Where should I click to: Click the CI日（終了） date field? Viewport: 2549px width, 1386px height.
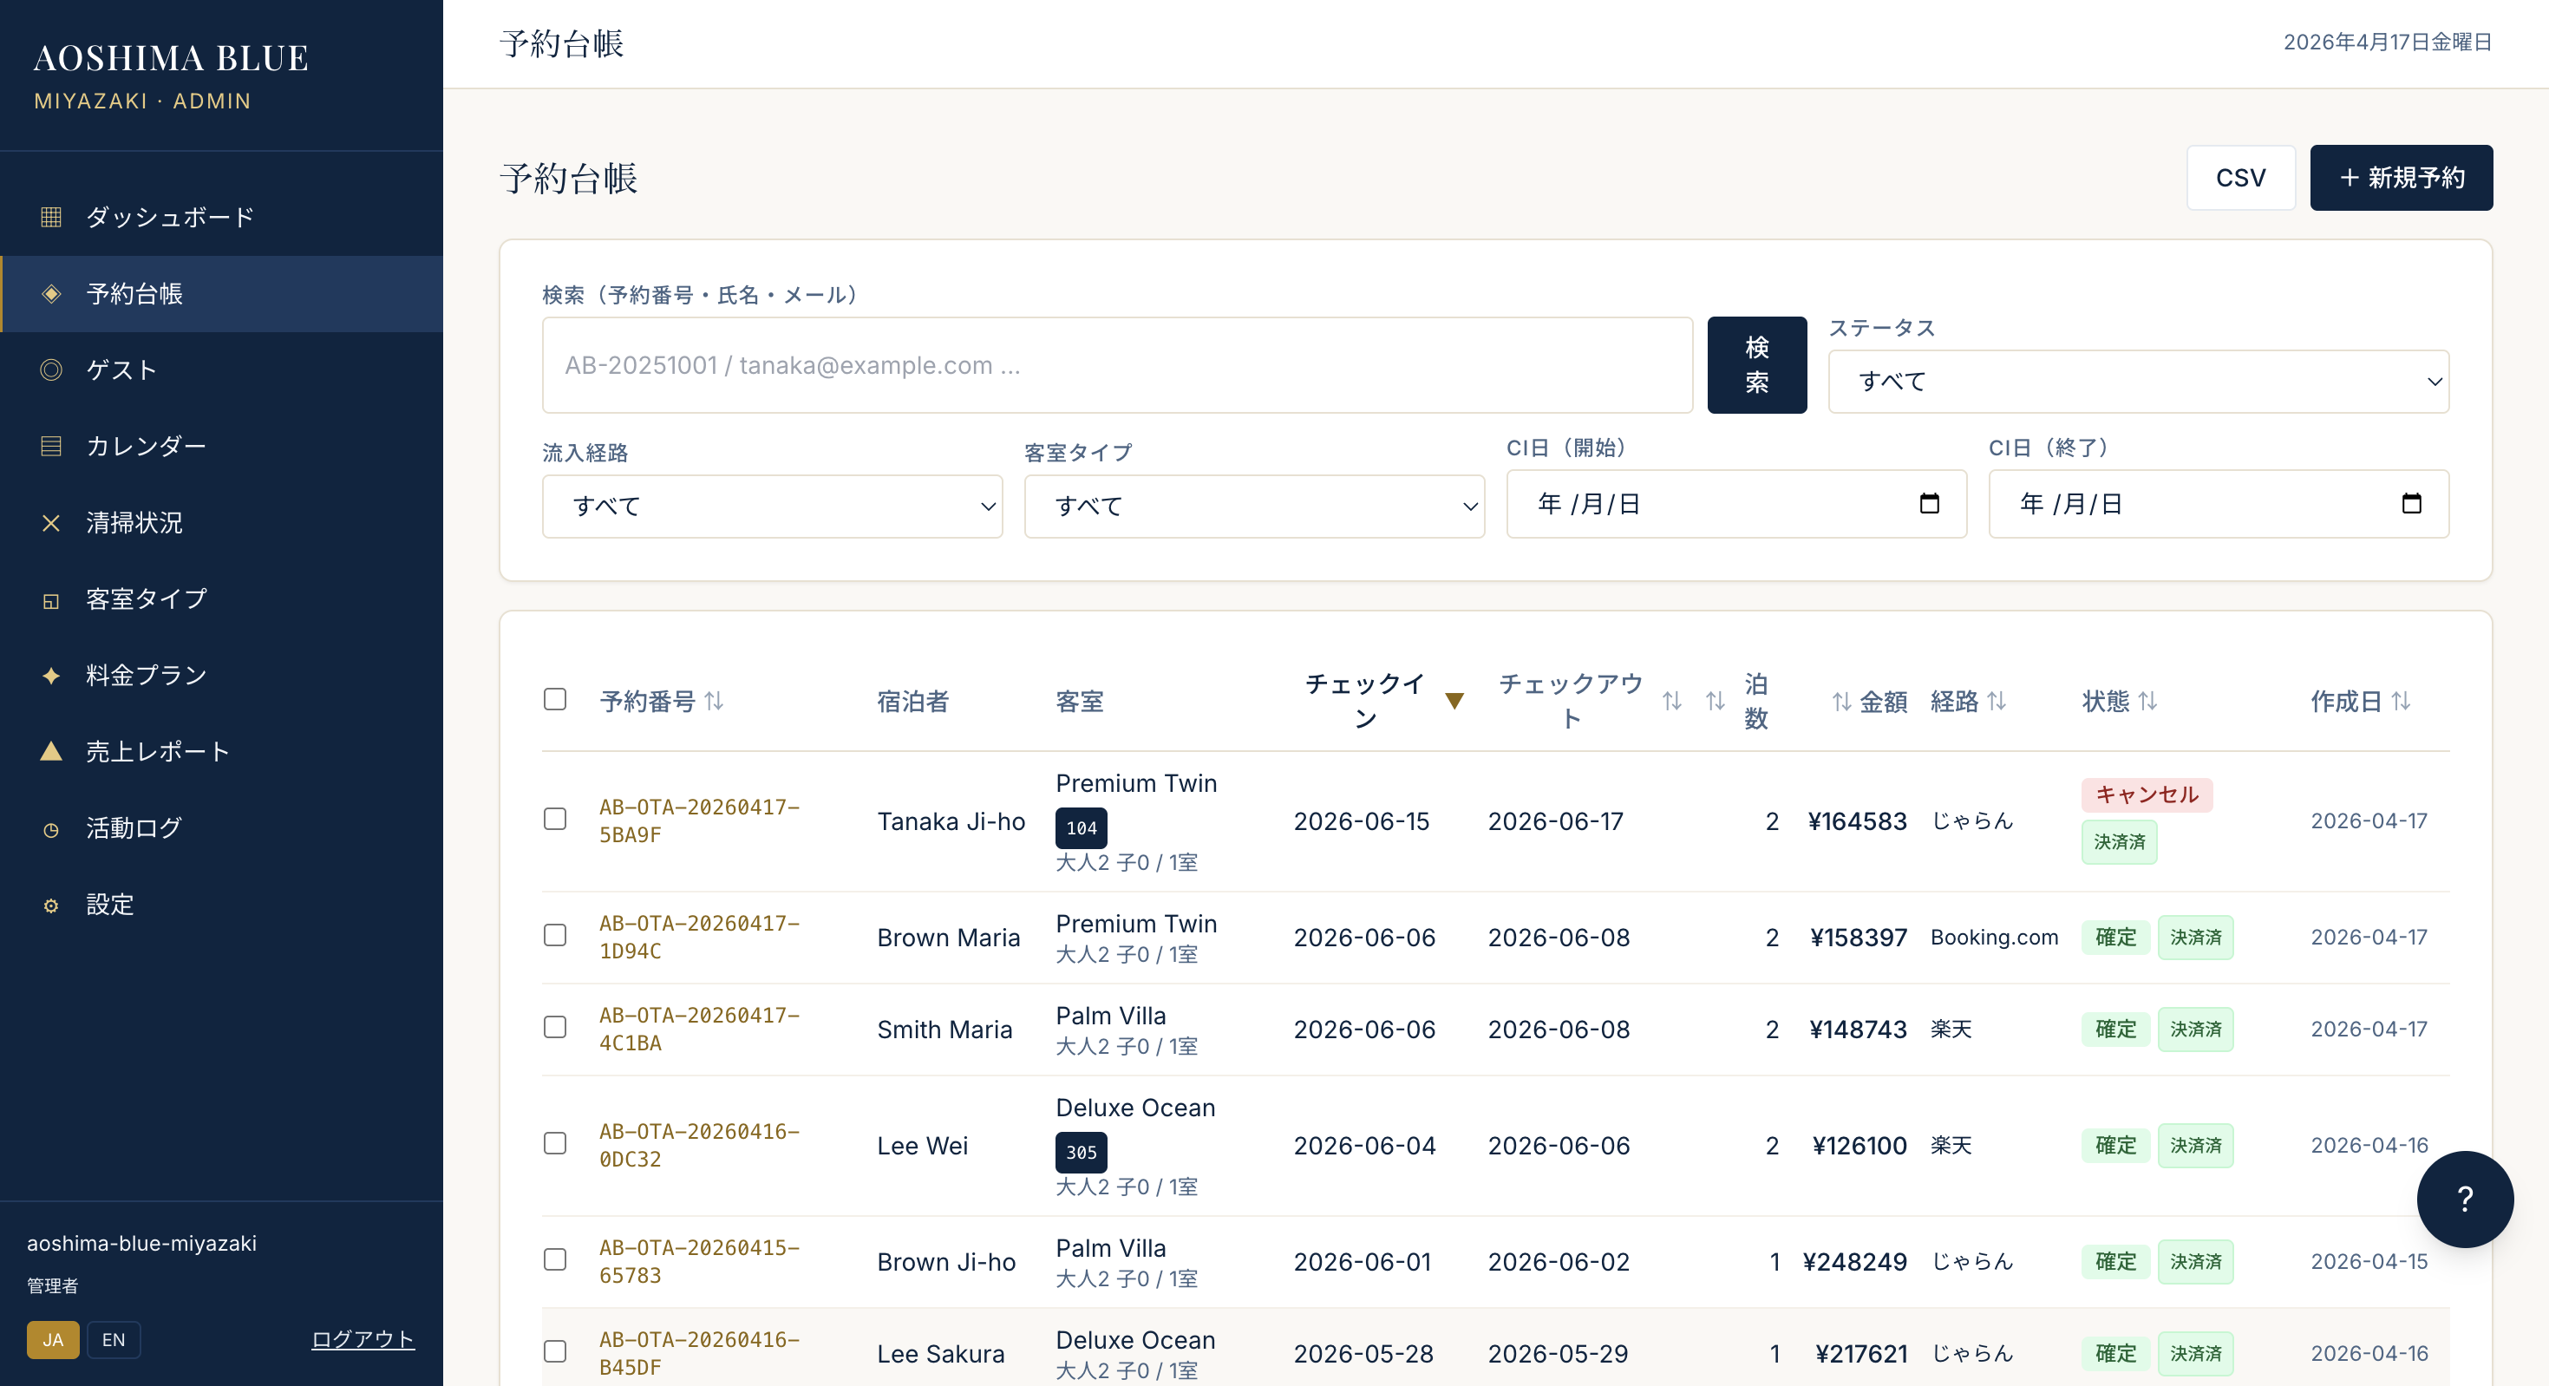click(x=2219, y=504)
